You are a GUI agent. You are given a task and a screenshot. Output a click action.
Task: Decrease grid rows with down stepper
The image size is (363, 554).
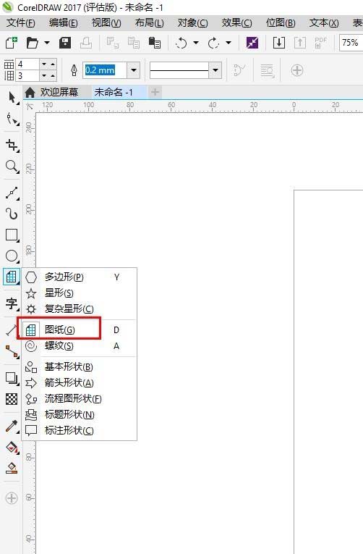[x=44, y=75]
